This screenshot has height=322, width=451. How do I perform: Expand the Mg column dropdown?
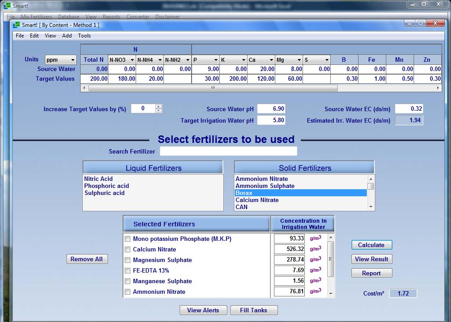[299, 60]
